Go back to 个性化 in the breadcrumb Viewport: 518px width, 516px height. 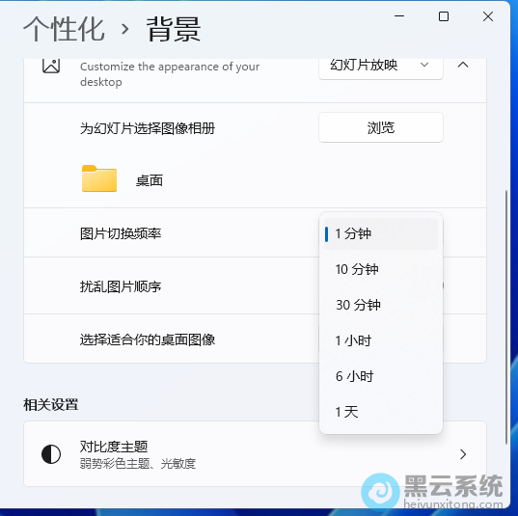(64, 29)
